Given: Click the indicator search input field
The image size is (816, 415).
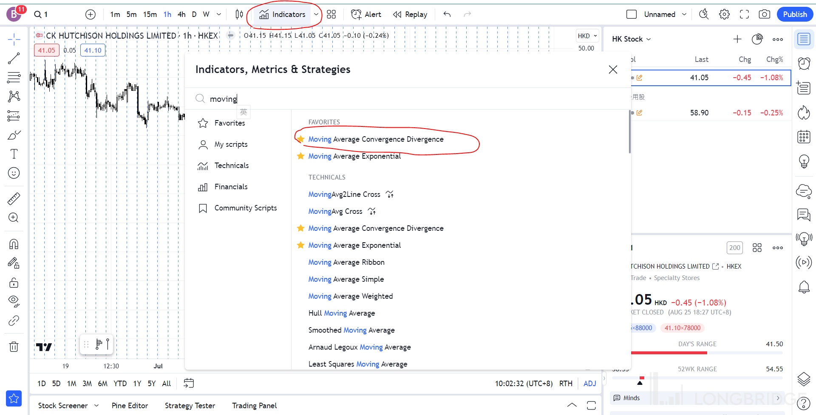Looking at the screenshot, I should (x=382, y=99).
